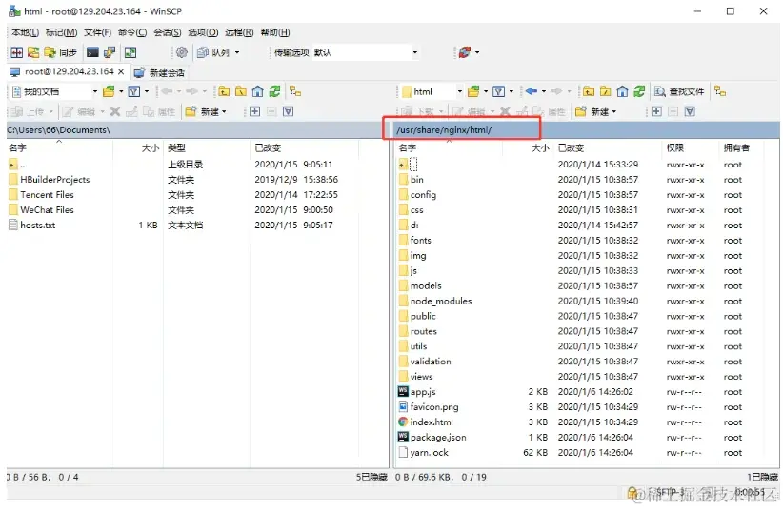Click the Compare Directories toolbar icon
783x510 pixels.
[x=17, y=52]
